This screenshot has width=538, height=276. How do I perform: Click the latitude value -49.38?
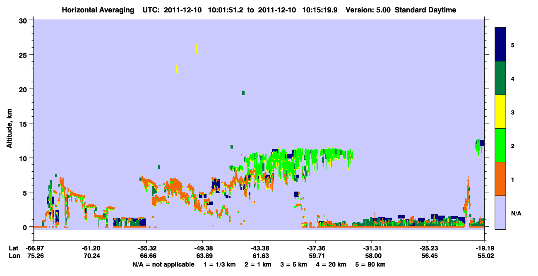point(203,248)
